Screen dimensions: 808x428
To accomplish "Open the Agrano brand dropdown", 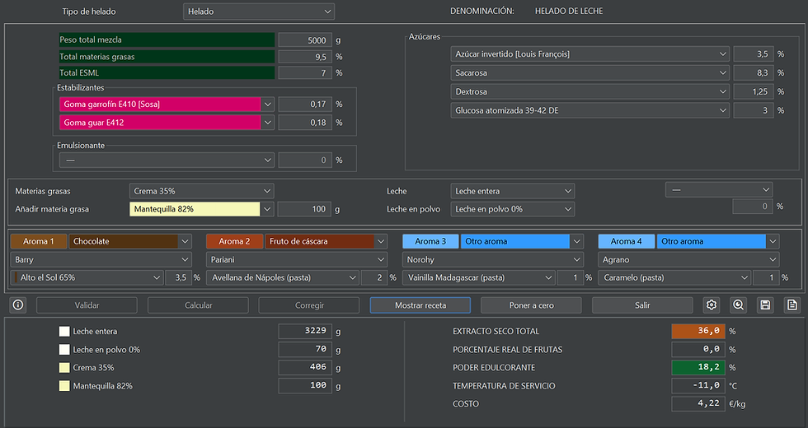I will click(689, 260).
